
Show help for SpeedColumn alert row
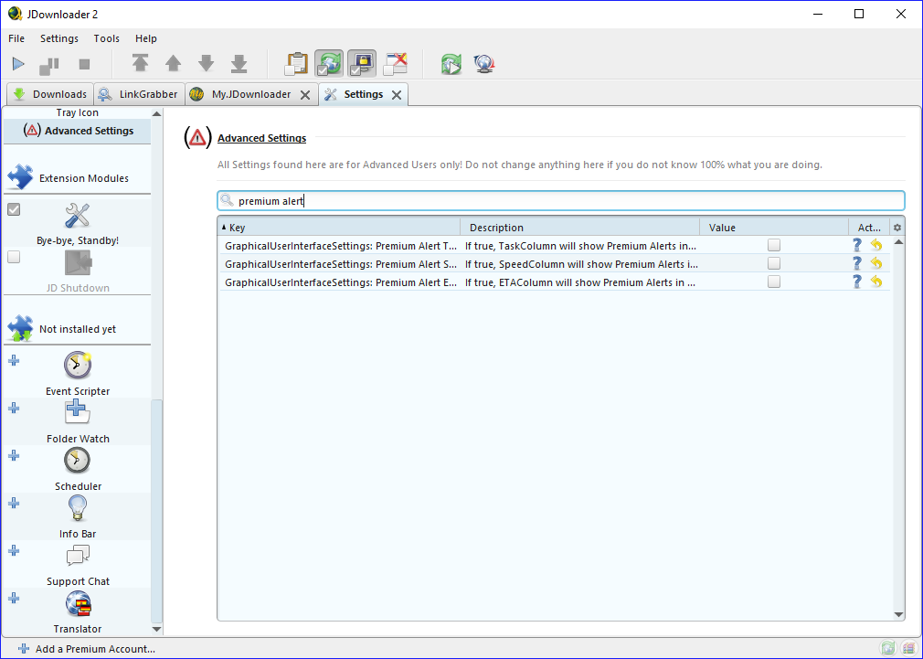click(857, 263)
